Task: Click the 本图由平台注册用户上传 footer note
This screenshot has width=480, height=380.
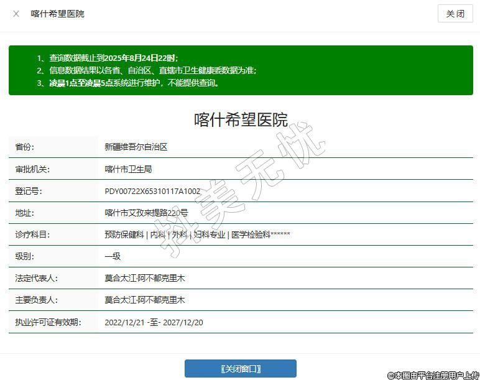Action: (433, 375)
